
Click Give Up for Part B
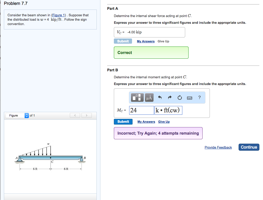(164, 122)
